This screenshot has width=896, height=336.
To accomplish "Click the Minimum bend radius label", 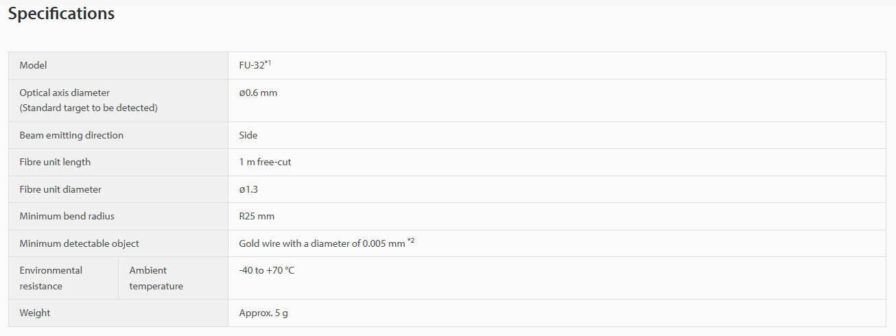I will 67,217.
